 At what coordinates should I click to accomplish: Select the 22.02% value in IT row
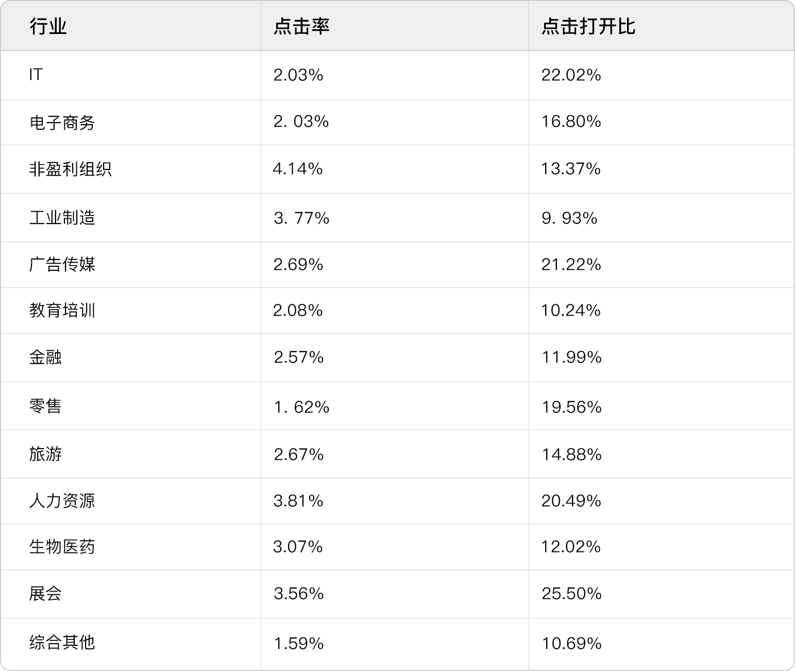tap(571, 75)
